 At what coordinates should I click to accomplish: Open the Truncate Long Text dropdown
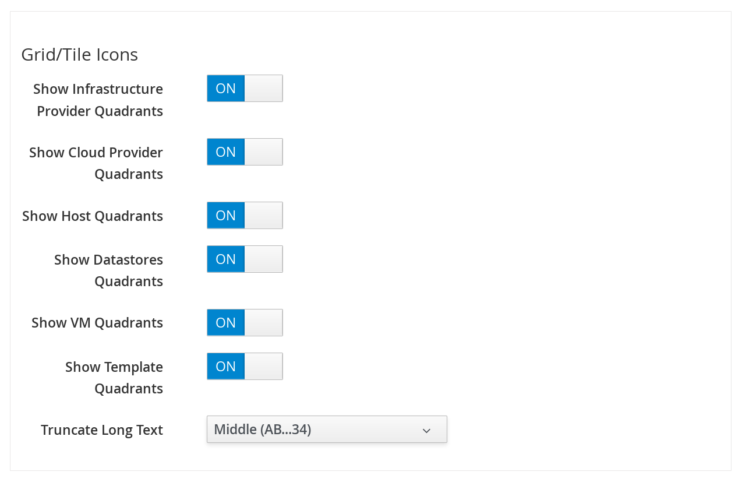click(x=326, y=430)
